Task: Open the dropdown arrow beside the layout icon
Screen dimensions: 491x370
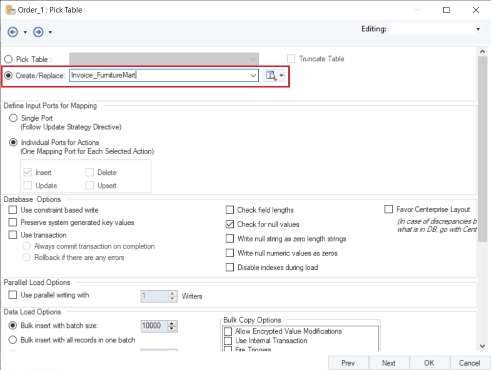Action: pyautogui.click(x=282, y=75)
